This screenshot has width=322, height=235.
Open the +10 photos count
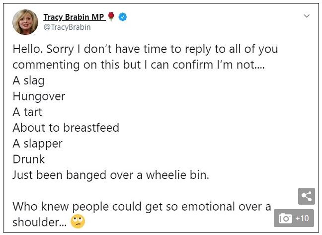pos(302,218)
